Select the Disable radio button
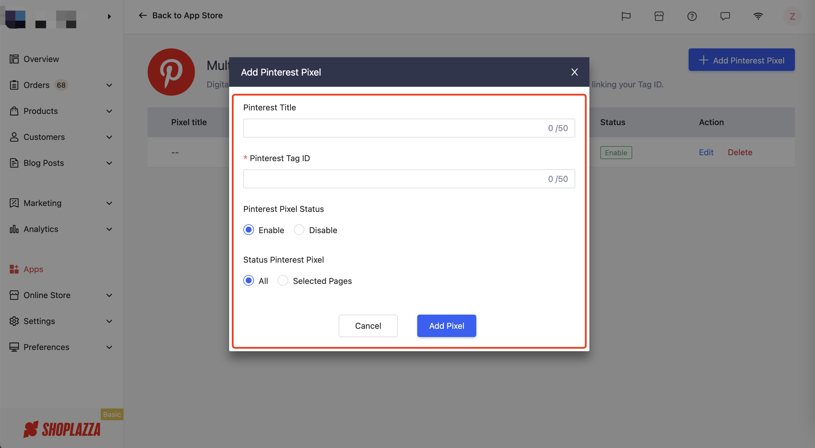 (x=299, y=230)
